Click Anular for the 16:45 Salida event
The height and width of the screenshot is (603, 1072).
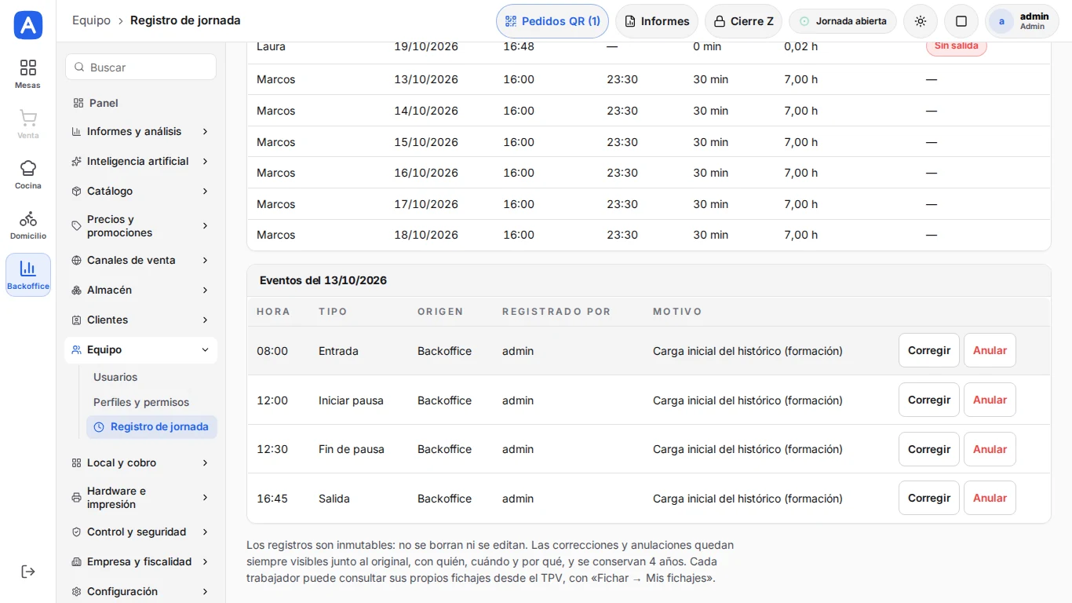coord(990,498)
